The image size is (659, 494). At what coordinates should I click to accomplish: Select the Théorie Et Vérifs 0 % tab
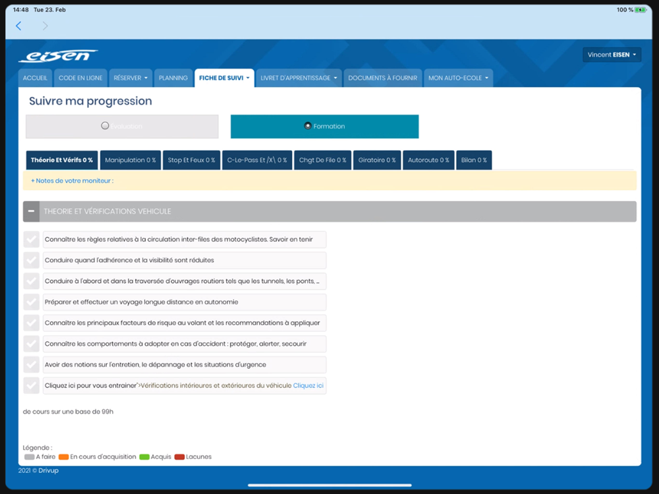(62, 160)
